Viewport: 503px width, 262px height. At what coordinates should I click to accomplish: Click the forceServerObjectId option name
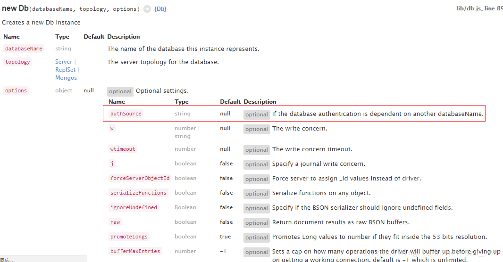point(140,178)
